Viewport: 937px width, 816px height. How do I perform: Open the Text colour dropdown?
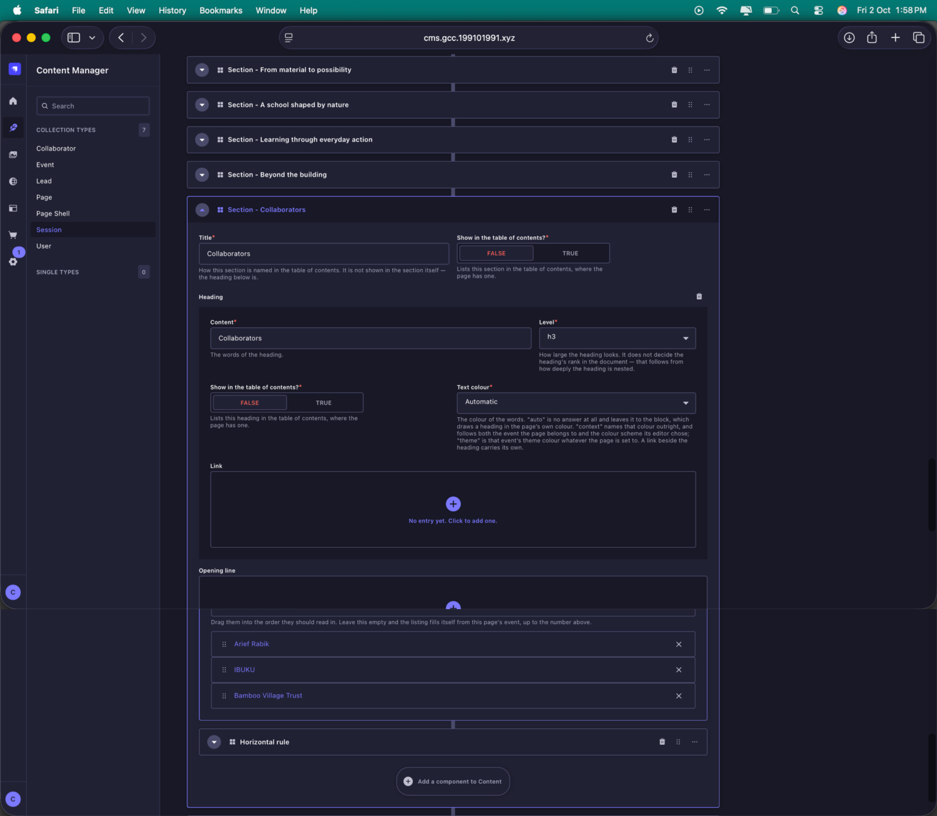(576, 403)
